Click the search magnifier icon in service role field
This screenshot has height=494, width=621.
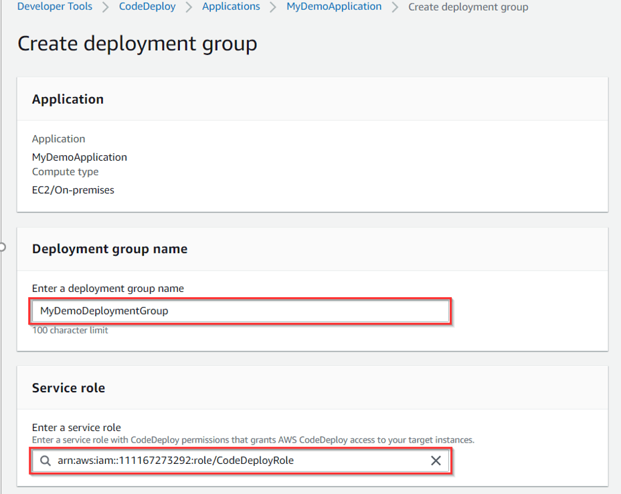pos(45,461)
